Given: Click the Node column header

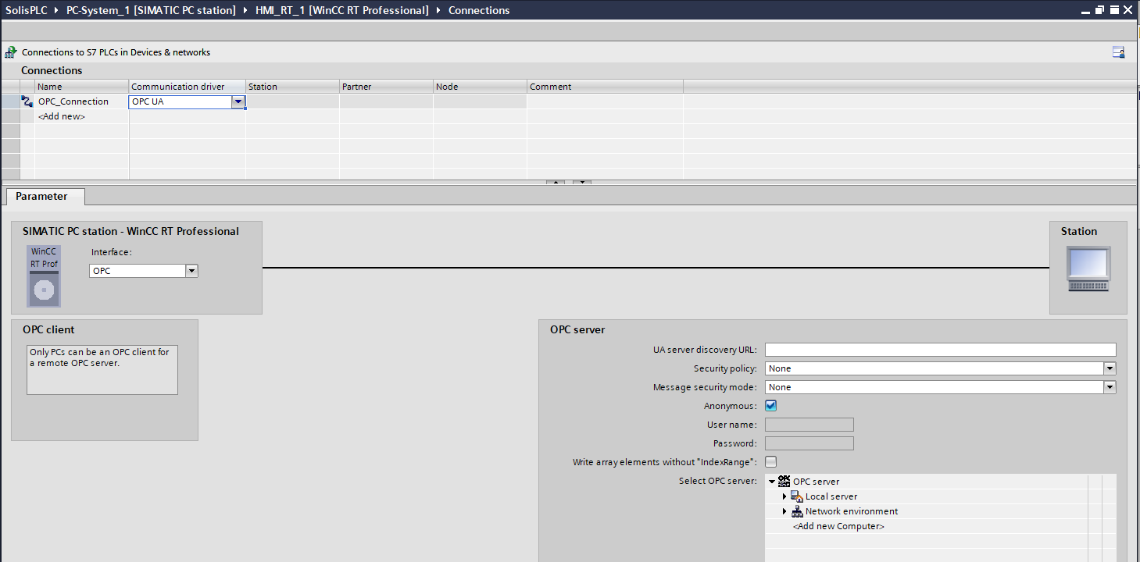Looking at the screenshot, I should coord(480,87).
